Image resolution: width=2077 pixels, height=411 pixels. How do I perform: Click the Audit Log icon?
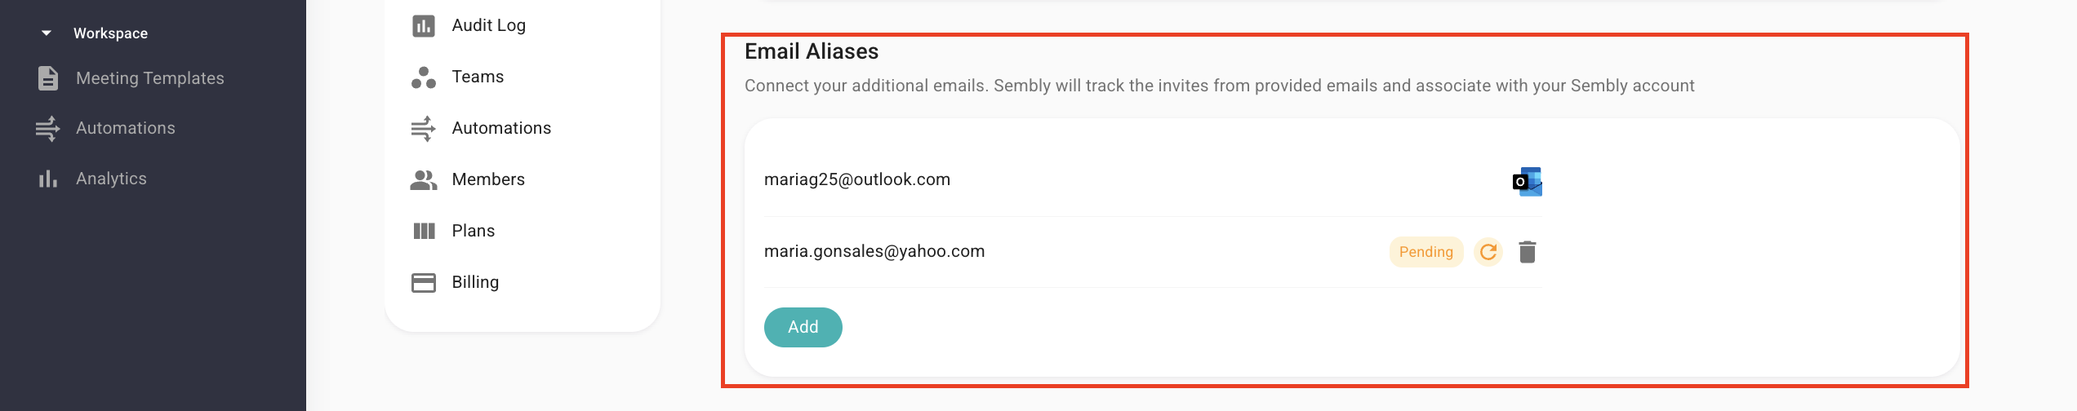[424, 26]
